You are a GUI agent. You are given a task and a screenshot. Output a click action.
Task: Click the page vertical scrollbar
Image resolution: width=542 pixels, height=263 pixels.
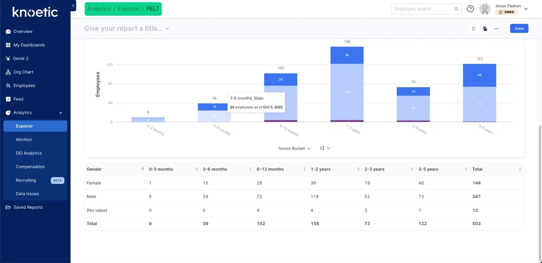pyautogui.click(x=540, y=193)
